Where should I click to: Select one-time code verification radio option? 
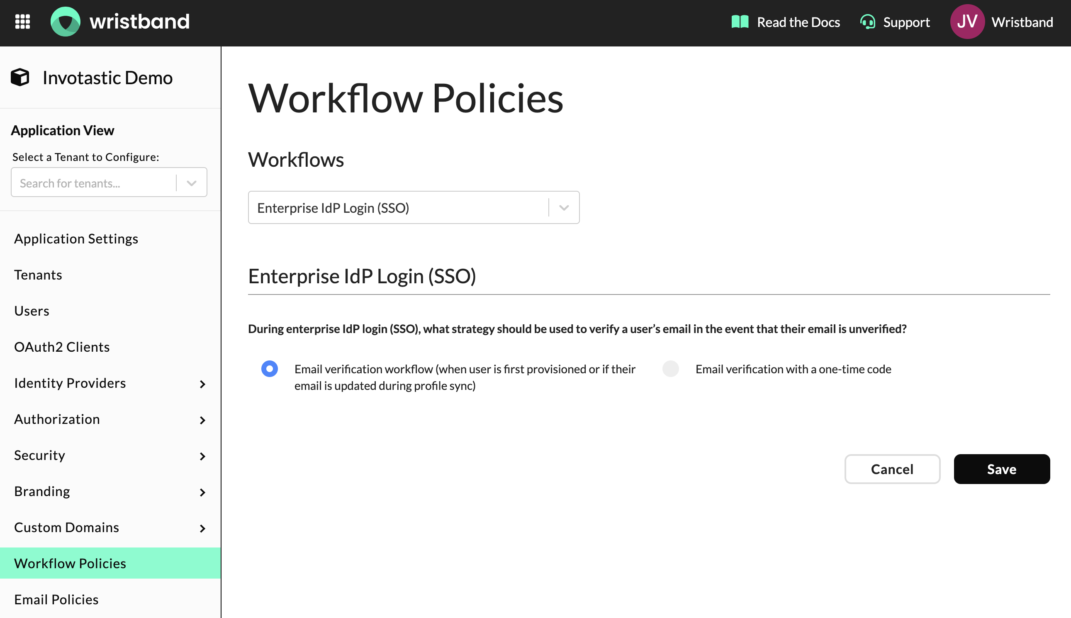pos(670,368)
